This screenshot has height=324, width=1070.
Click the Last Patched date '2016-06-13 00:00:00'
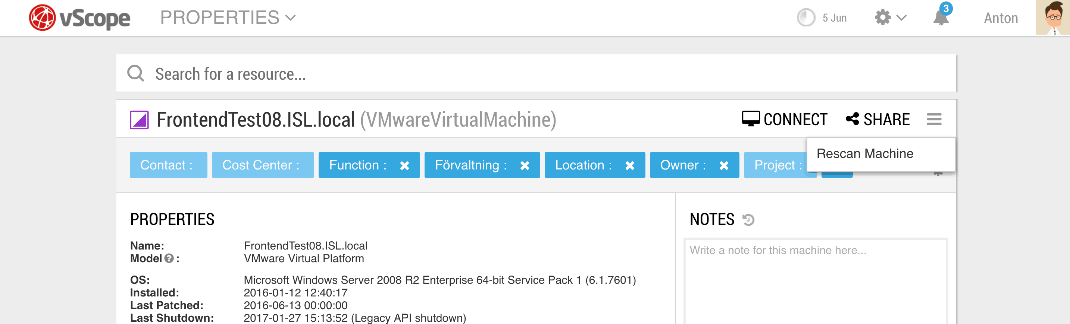click(295, 305)
